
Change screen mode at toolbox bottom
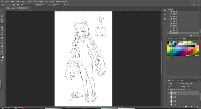point(2,63)
